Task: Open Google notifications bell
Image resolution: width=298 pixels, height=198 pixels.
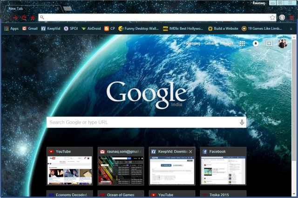Action: point(256,43)
